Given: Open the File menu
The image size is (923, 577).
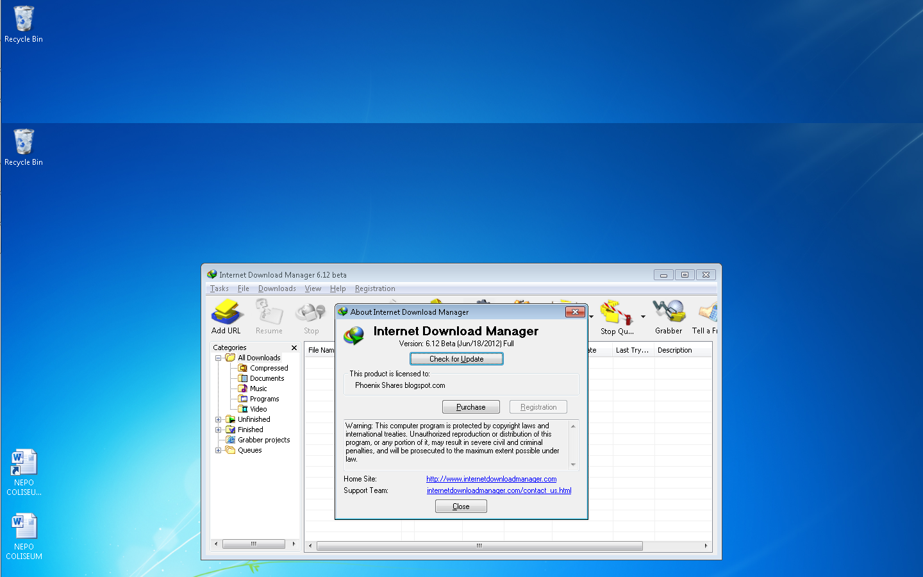Looking at the screenshot, I should coord(244,288).
